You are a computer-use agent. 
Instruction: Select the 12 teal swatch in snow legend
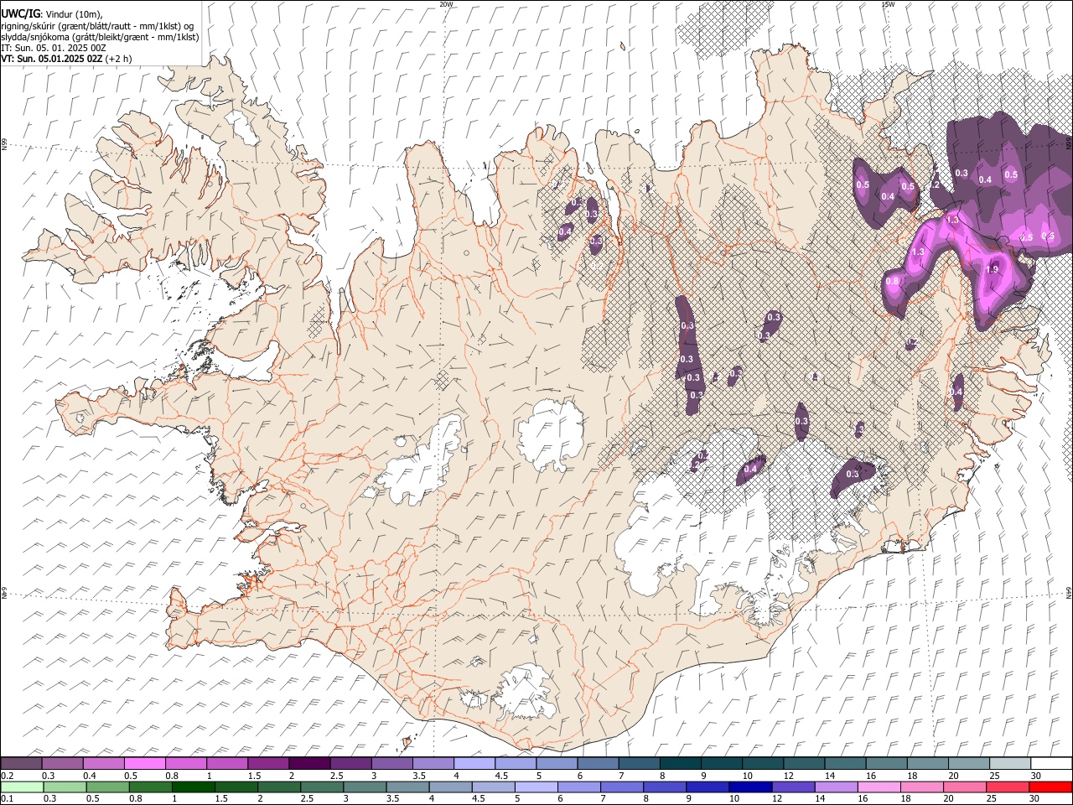click(x=804, y=763)
